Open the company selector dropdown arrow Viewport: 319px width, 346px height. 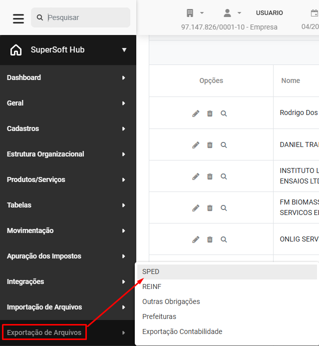tap(202, 13)
